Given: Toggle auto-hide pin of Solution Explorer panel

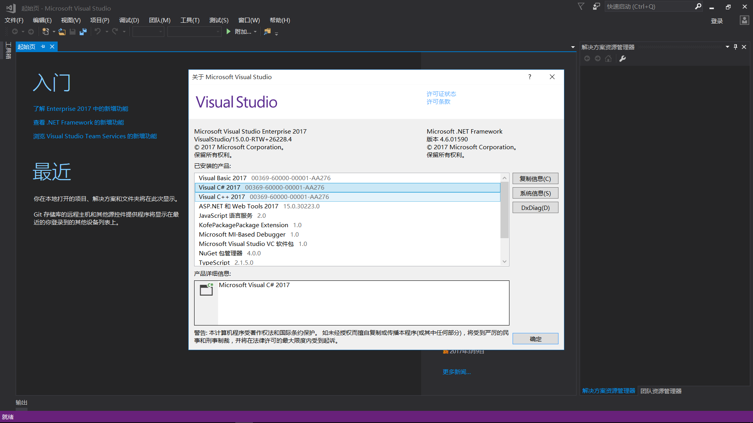Looking at the screenshot, I should 735,47.
